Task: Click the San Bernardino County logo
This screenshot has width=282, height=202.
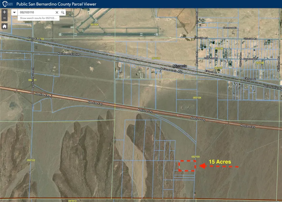Action: coord(7,4)
